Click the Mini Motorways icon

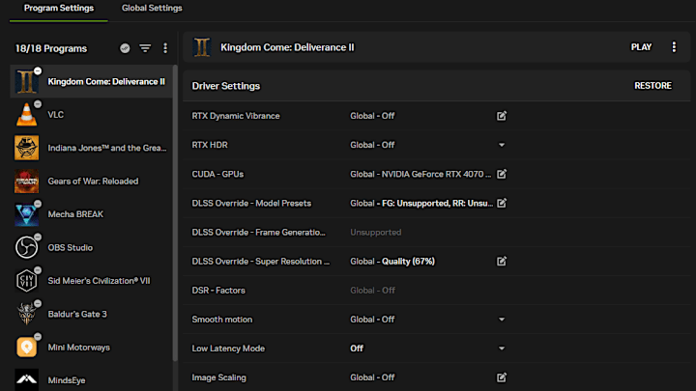click(x=27, y=348)
